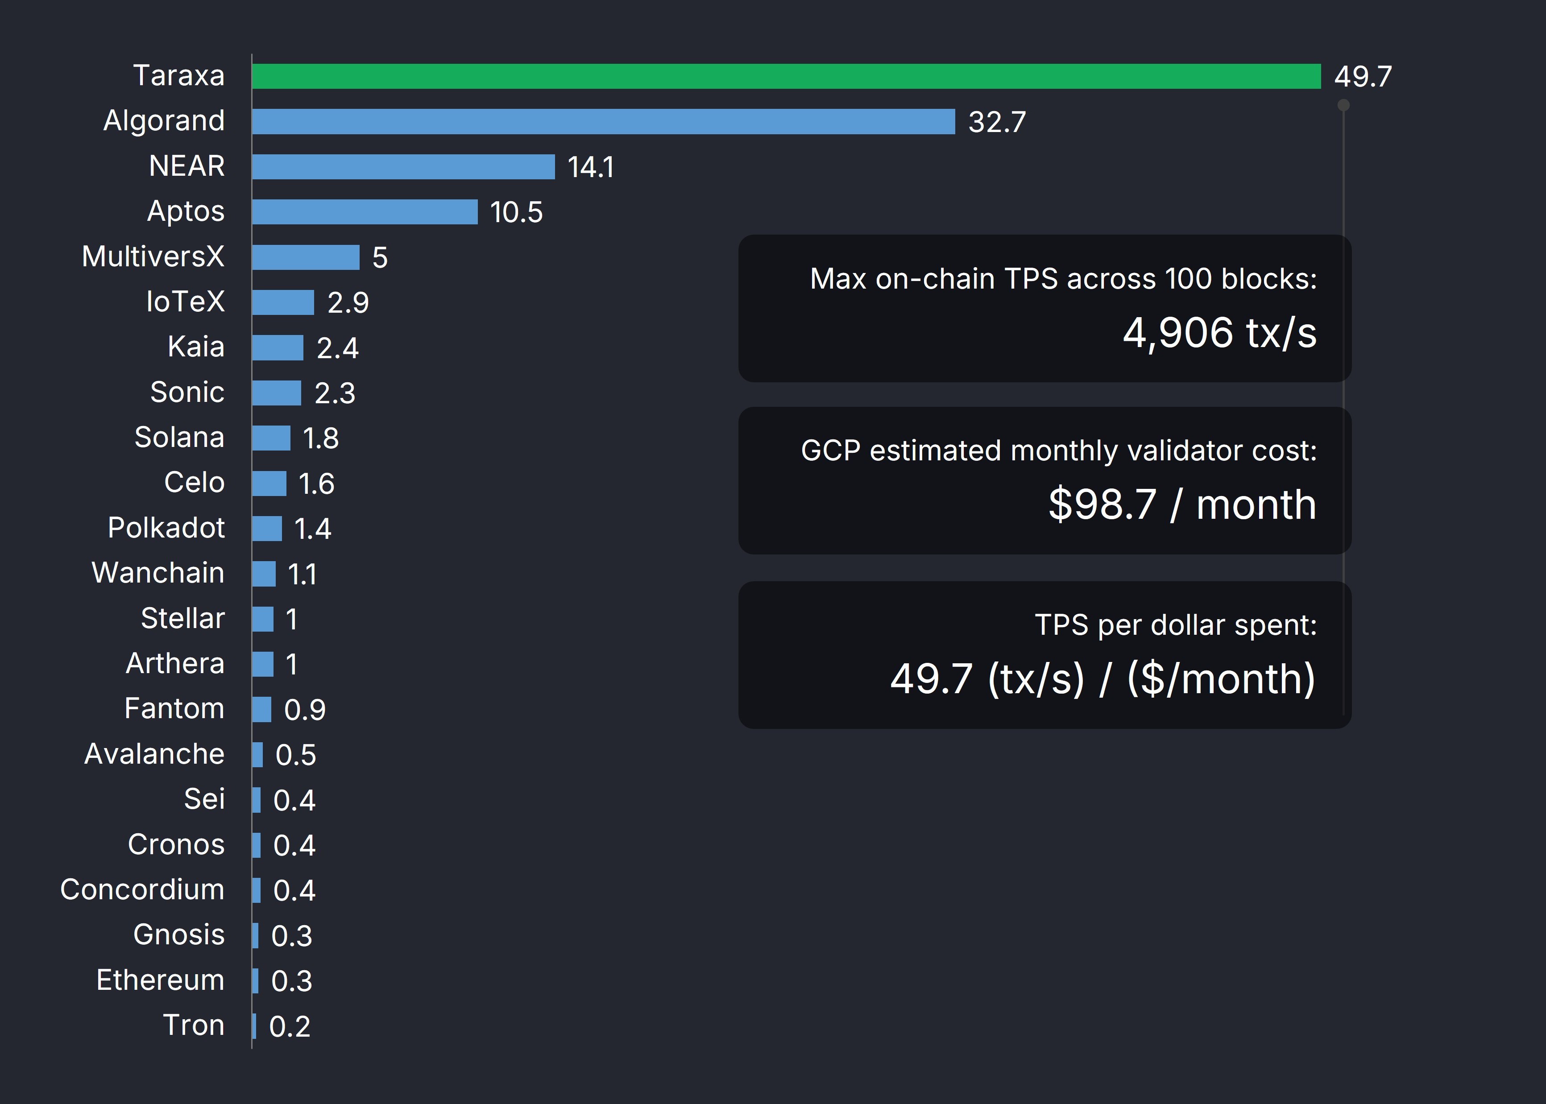Click the GCP monthly validator cost card

pyautogui.click(x=1044, y=480)
